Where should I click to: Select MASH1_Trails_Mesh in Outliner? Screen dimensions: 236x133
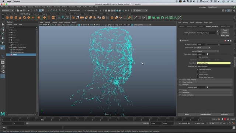pyautogui.click(x=19, y=47)
